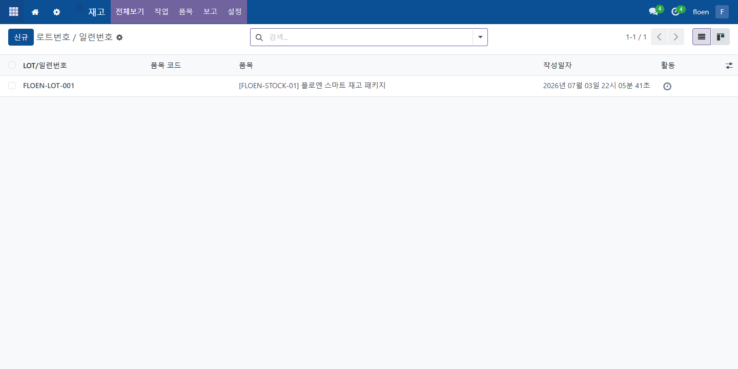Sort by 품목 코드 column
This screenshot has width=738, height=369.
coord(166,65)
